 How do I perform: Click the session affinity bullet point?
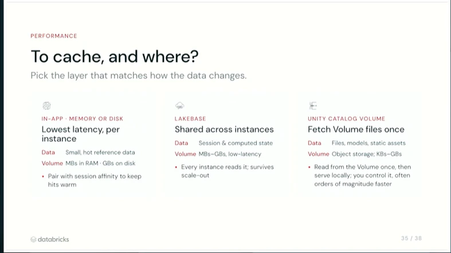[x=92, y=180]
